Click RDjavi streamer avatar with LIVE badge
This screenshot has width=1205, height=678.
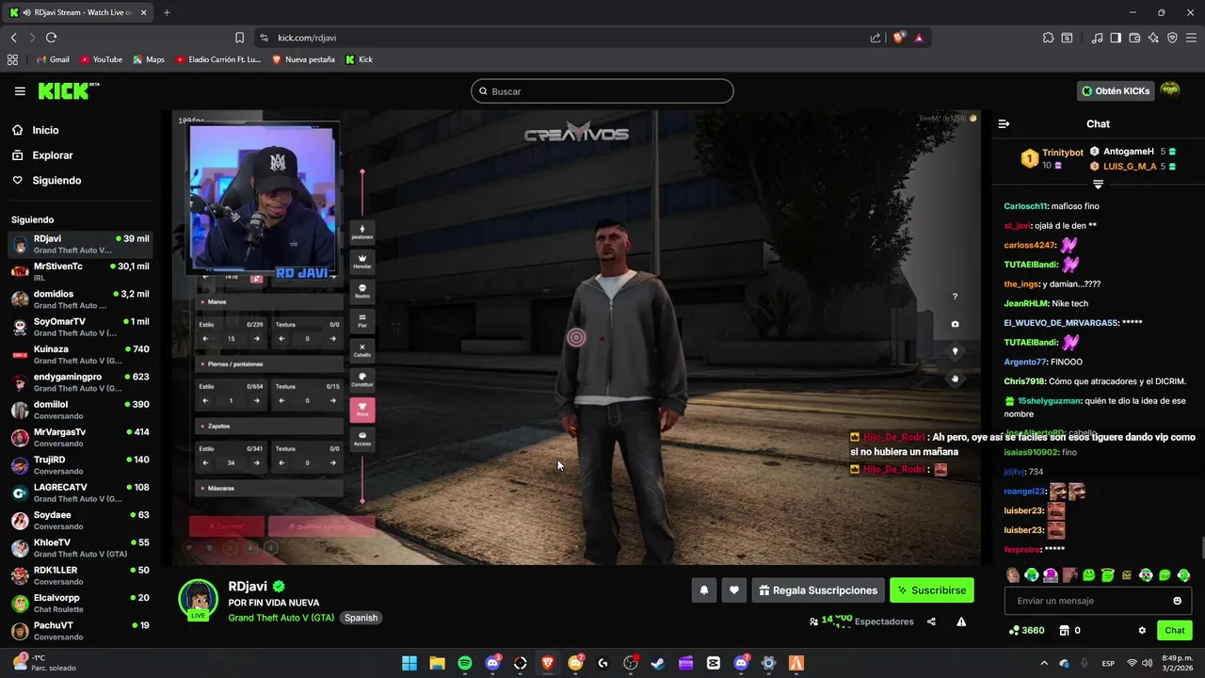coord(199,600)
